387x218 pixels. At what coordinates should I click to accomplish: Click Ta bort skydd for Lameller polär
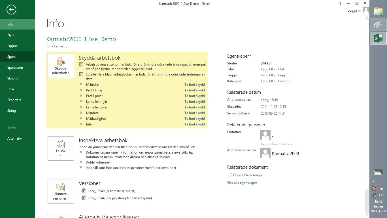tap(195, 107)
